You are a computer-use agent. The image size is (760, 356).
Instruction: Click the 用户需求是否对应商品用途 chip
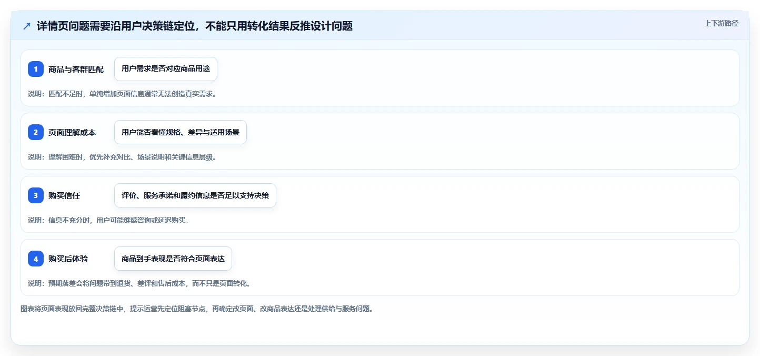click(x=166, y=69)
